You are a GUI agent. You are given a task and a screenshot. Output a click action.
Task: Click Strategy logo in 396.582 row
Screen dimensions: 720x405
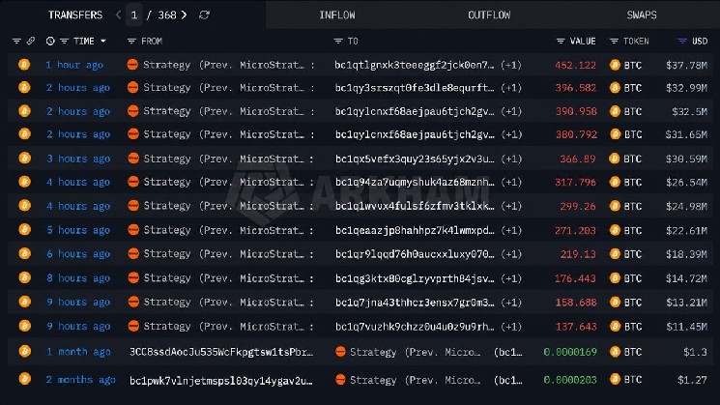pyautogui.click(x=132, y=87)
